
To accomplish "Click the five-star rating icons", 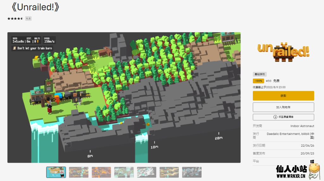I will click(15, 19).
